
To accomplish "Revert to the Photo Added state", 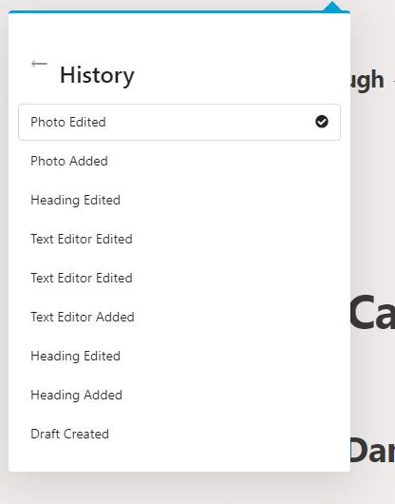I will [x=179, y=161].
